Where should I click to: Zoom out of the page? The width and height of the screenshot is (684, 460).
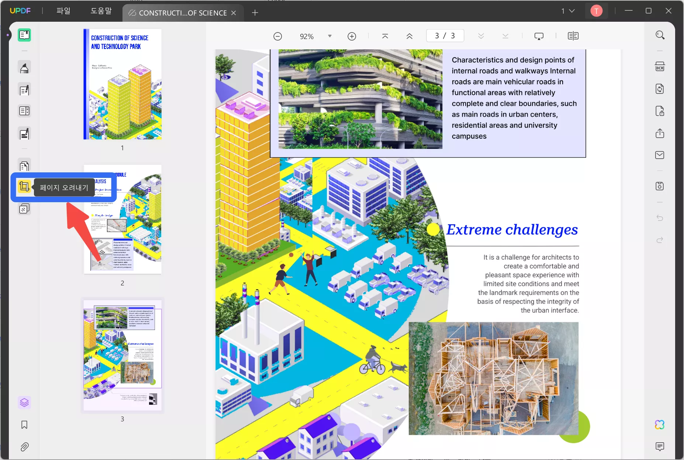tap(278, 36)
